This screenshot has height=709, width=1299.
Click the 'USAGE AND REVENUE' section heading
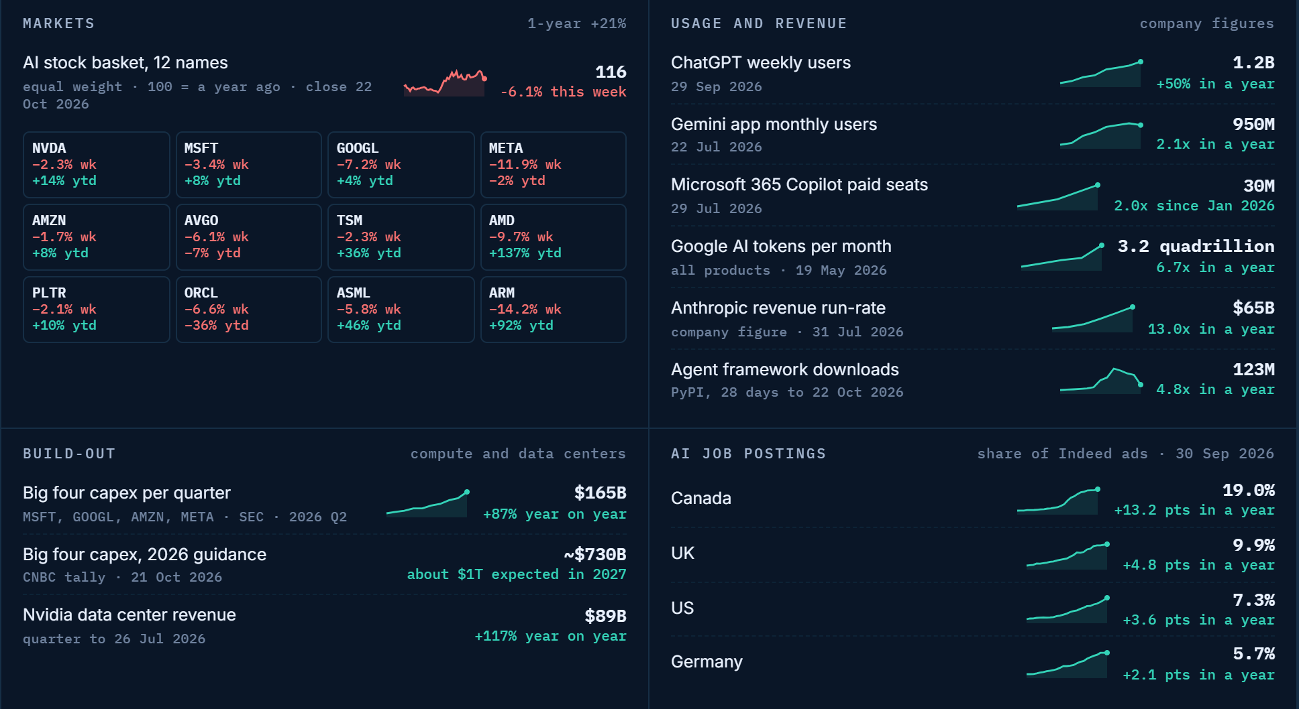coord(759,23)
